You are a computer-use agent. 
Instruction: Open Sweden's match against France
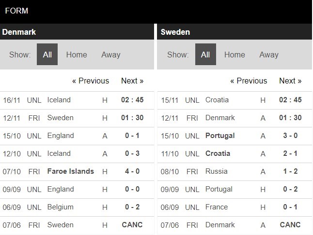[x=217, y=207]
